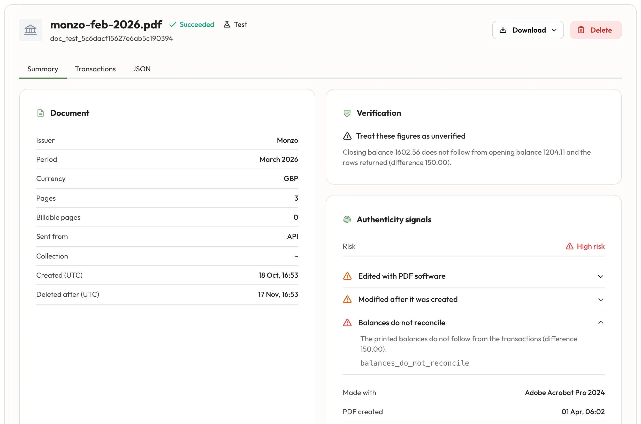Click warning icon beside Edited with PDF software

tap(347, 276)
